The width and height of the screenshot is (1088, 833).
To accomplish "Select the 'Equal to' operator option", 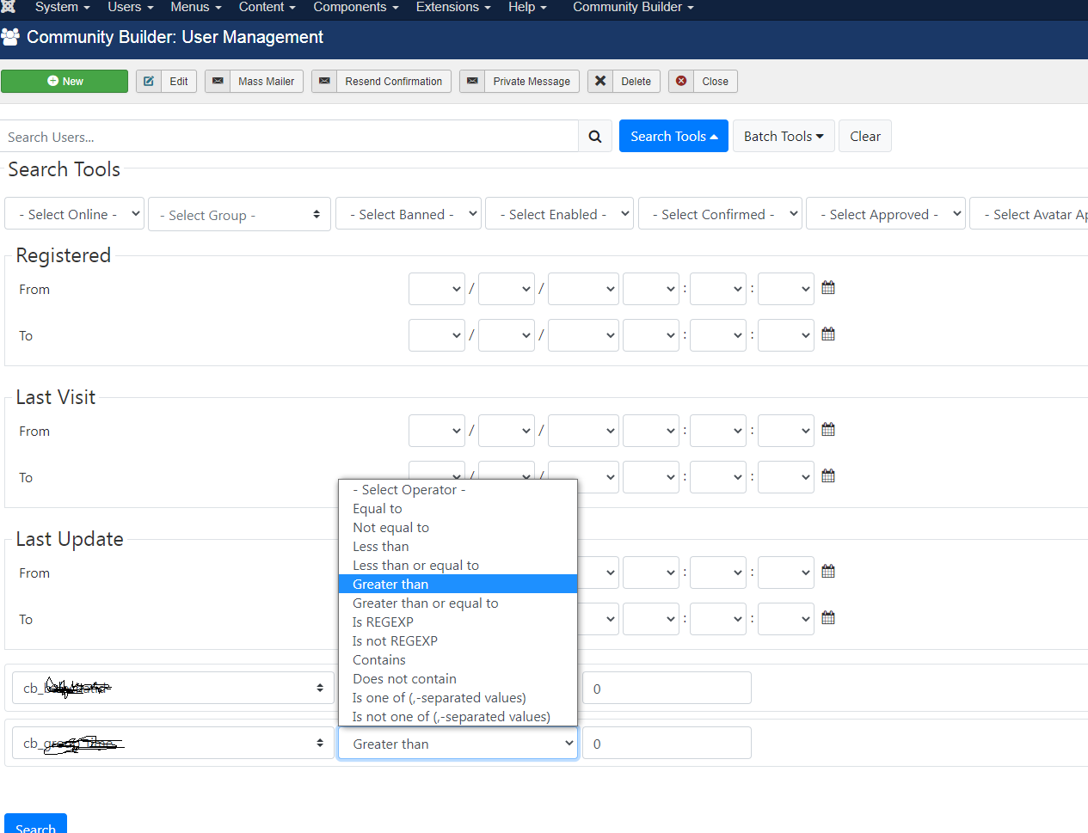I will coord(458,509).
